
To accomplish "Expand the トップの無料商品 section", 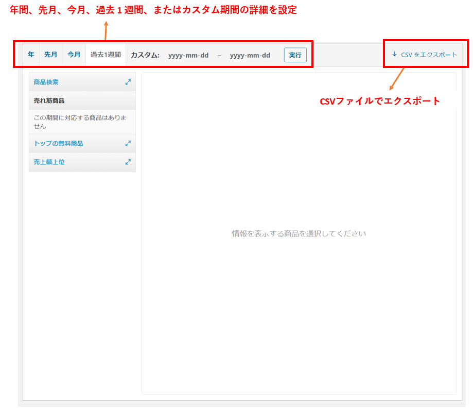I will click(58, 144).
